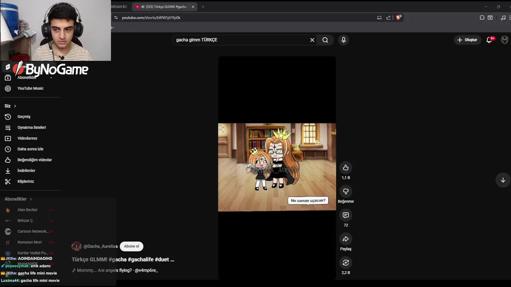Viewport: 511px width, 287px height.
Task: Open Daha sonra izle watch later
Action: point(30,149)
